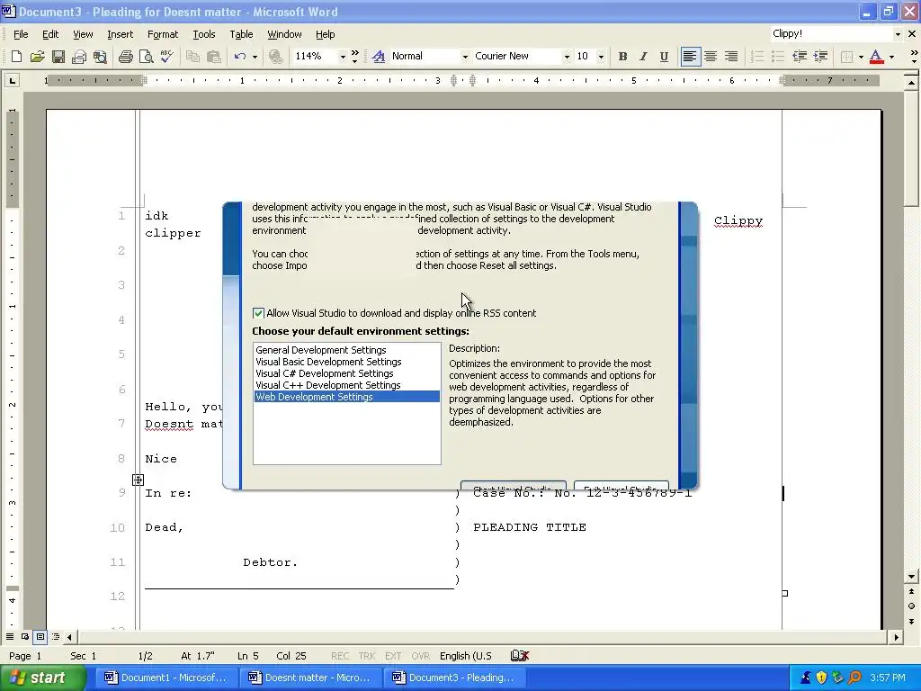This screenshot has height=691, width=921.
Task: Switch to Doesnt matter taskbar window
Action: point(309,678)
